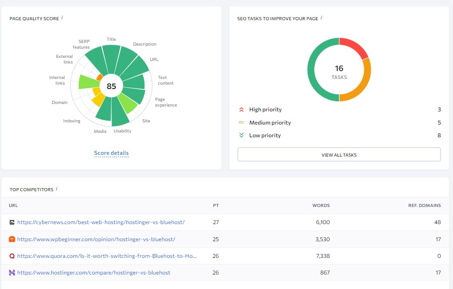Click the Top Competitors info icon
The height and width of the screenshot is (289, 453).
[x=57, y=189]
